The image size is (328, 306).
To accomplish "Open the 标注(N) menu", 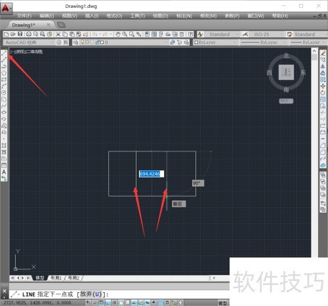I will pyautogui.click(x=184, y=16).
